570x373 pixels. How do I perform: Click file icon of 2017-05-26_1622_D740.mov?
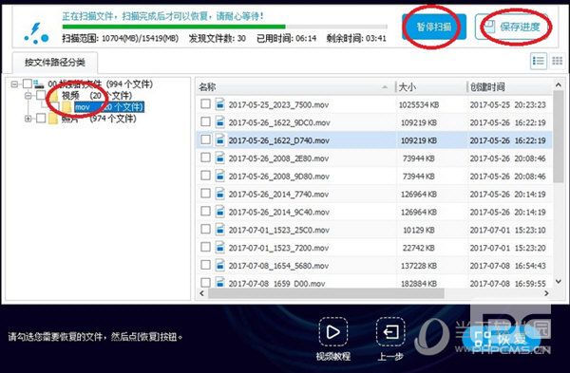219,140
